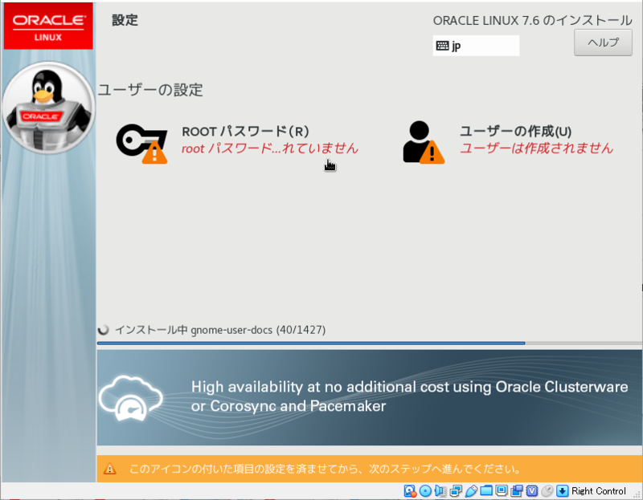Open ユーザーの作成(U) setting
This screenshot has height=500, width=643.
515,132
